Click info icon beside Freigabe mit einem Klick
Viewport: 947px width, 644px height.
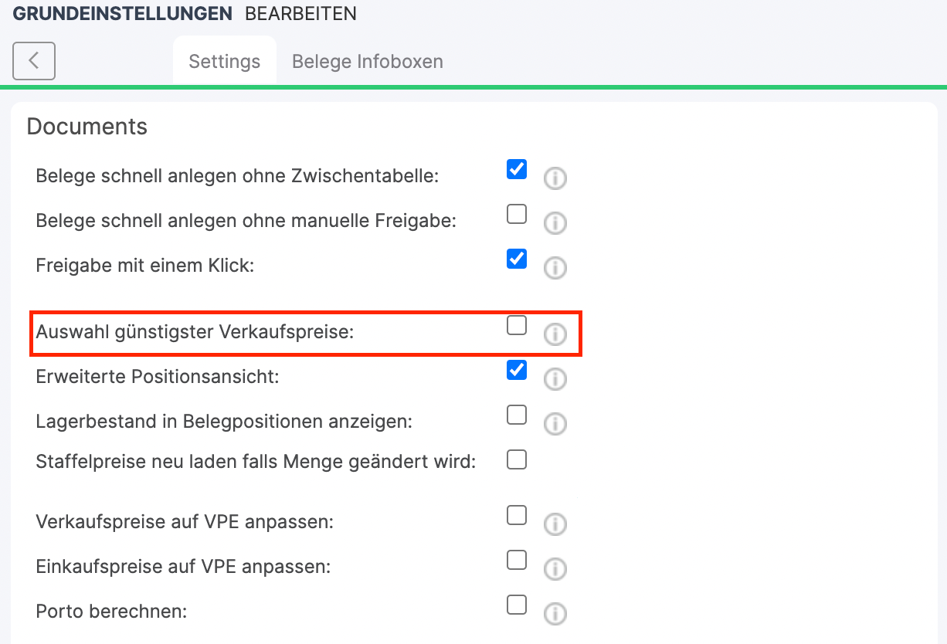[555, 268]
